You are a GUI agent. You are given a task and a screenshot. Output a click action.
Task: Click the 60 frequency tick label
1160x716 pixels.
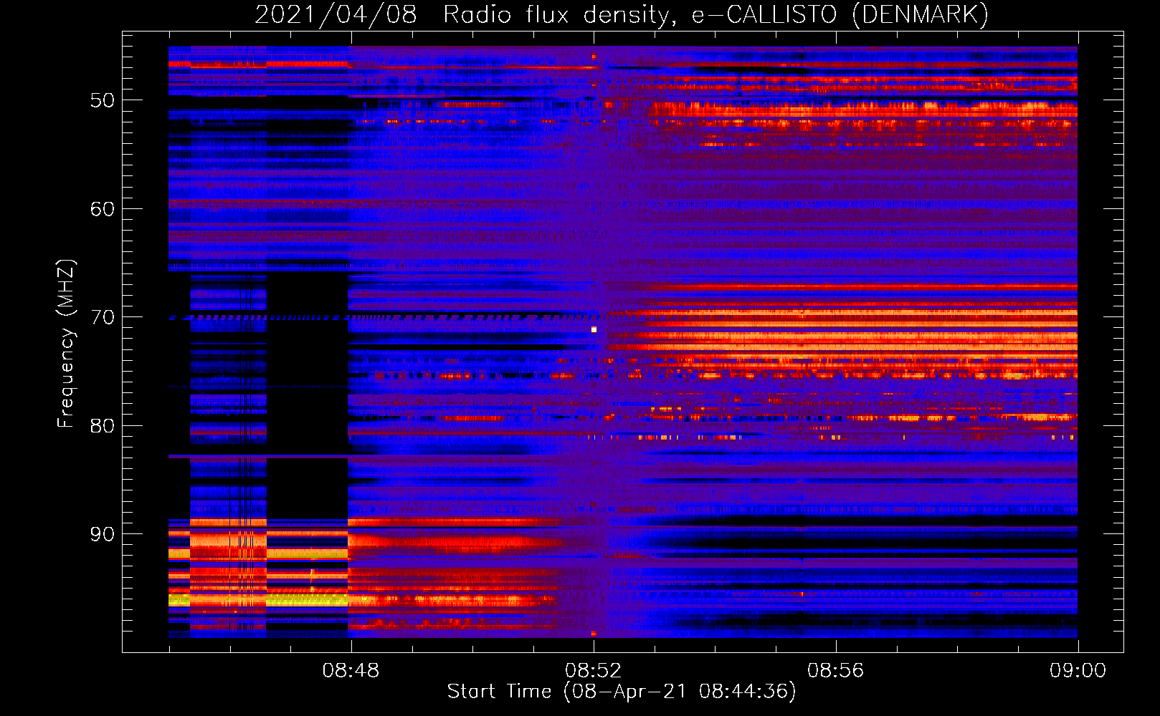tap(103, 209)
